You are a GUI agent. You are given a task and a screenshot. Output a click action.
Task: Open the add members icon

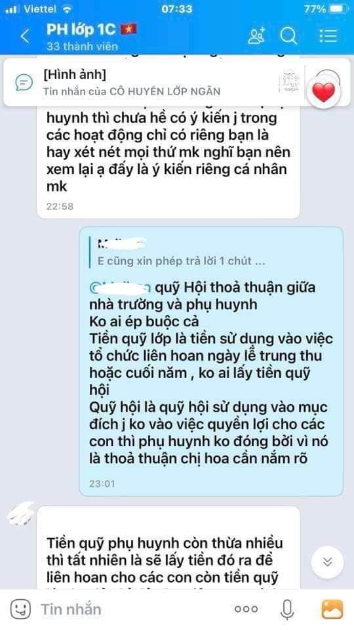click(256, 36)
